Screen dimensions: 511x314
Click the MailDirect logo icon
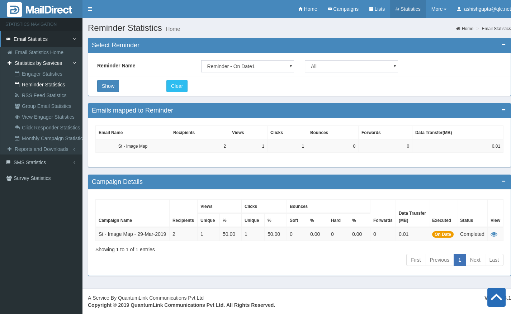(14, 10)
